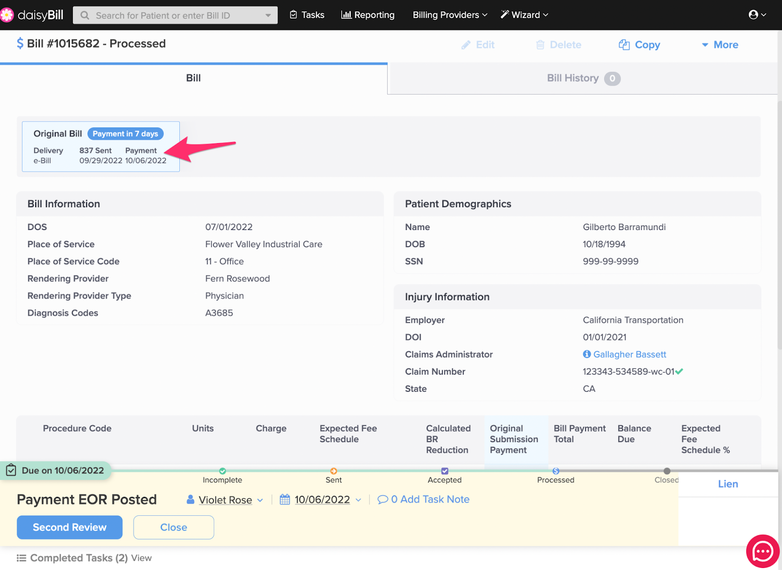Switch to the Bill History tab
This screenshot has width=782, height=570.
(583, 78)
